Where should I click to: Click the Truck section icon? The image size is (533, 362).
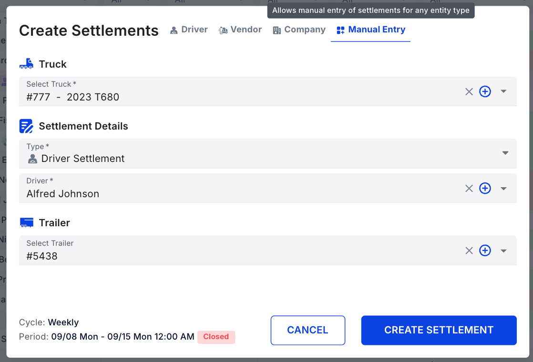[x=26, y=64]
